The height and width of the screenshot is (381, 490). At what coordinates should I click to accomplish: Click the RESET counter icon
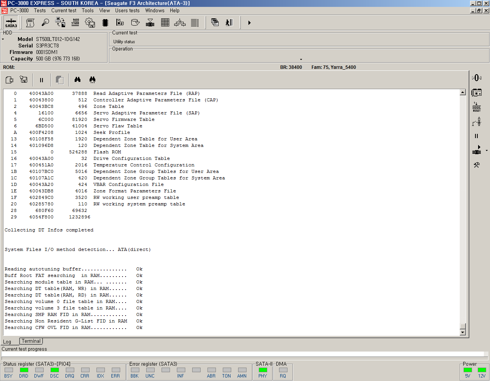point(477,107)
